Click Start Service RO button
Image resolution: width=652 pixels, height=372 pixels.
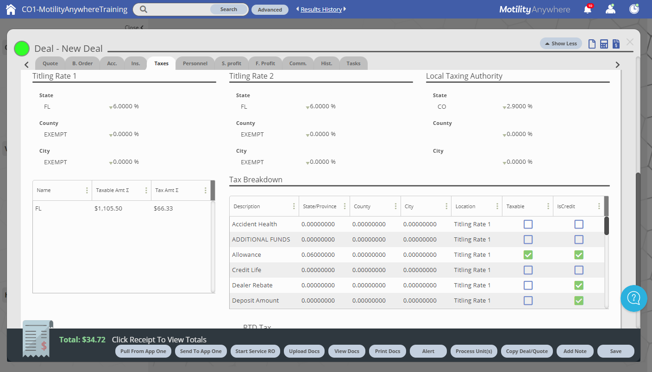coord(255,351)
